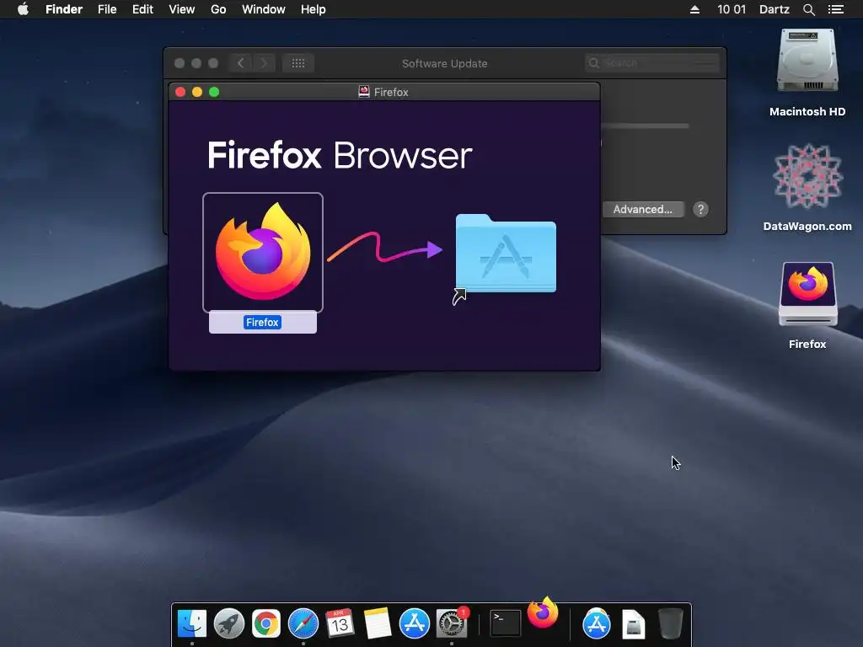Screen dimensions: 863x647
Task: Open Terminal from the Dock
Action: (x=506, y=623)
